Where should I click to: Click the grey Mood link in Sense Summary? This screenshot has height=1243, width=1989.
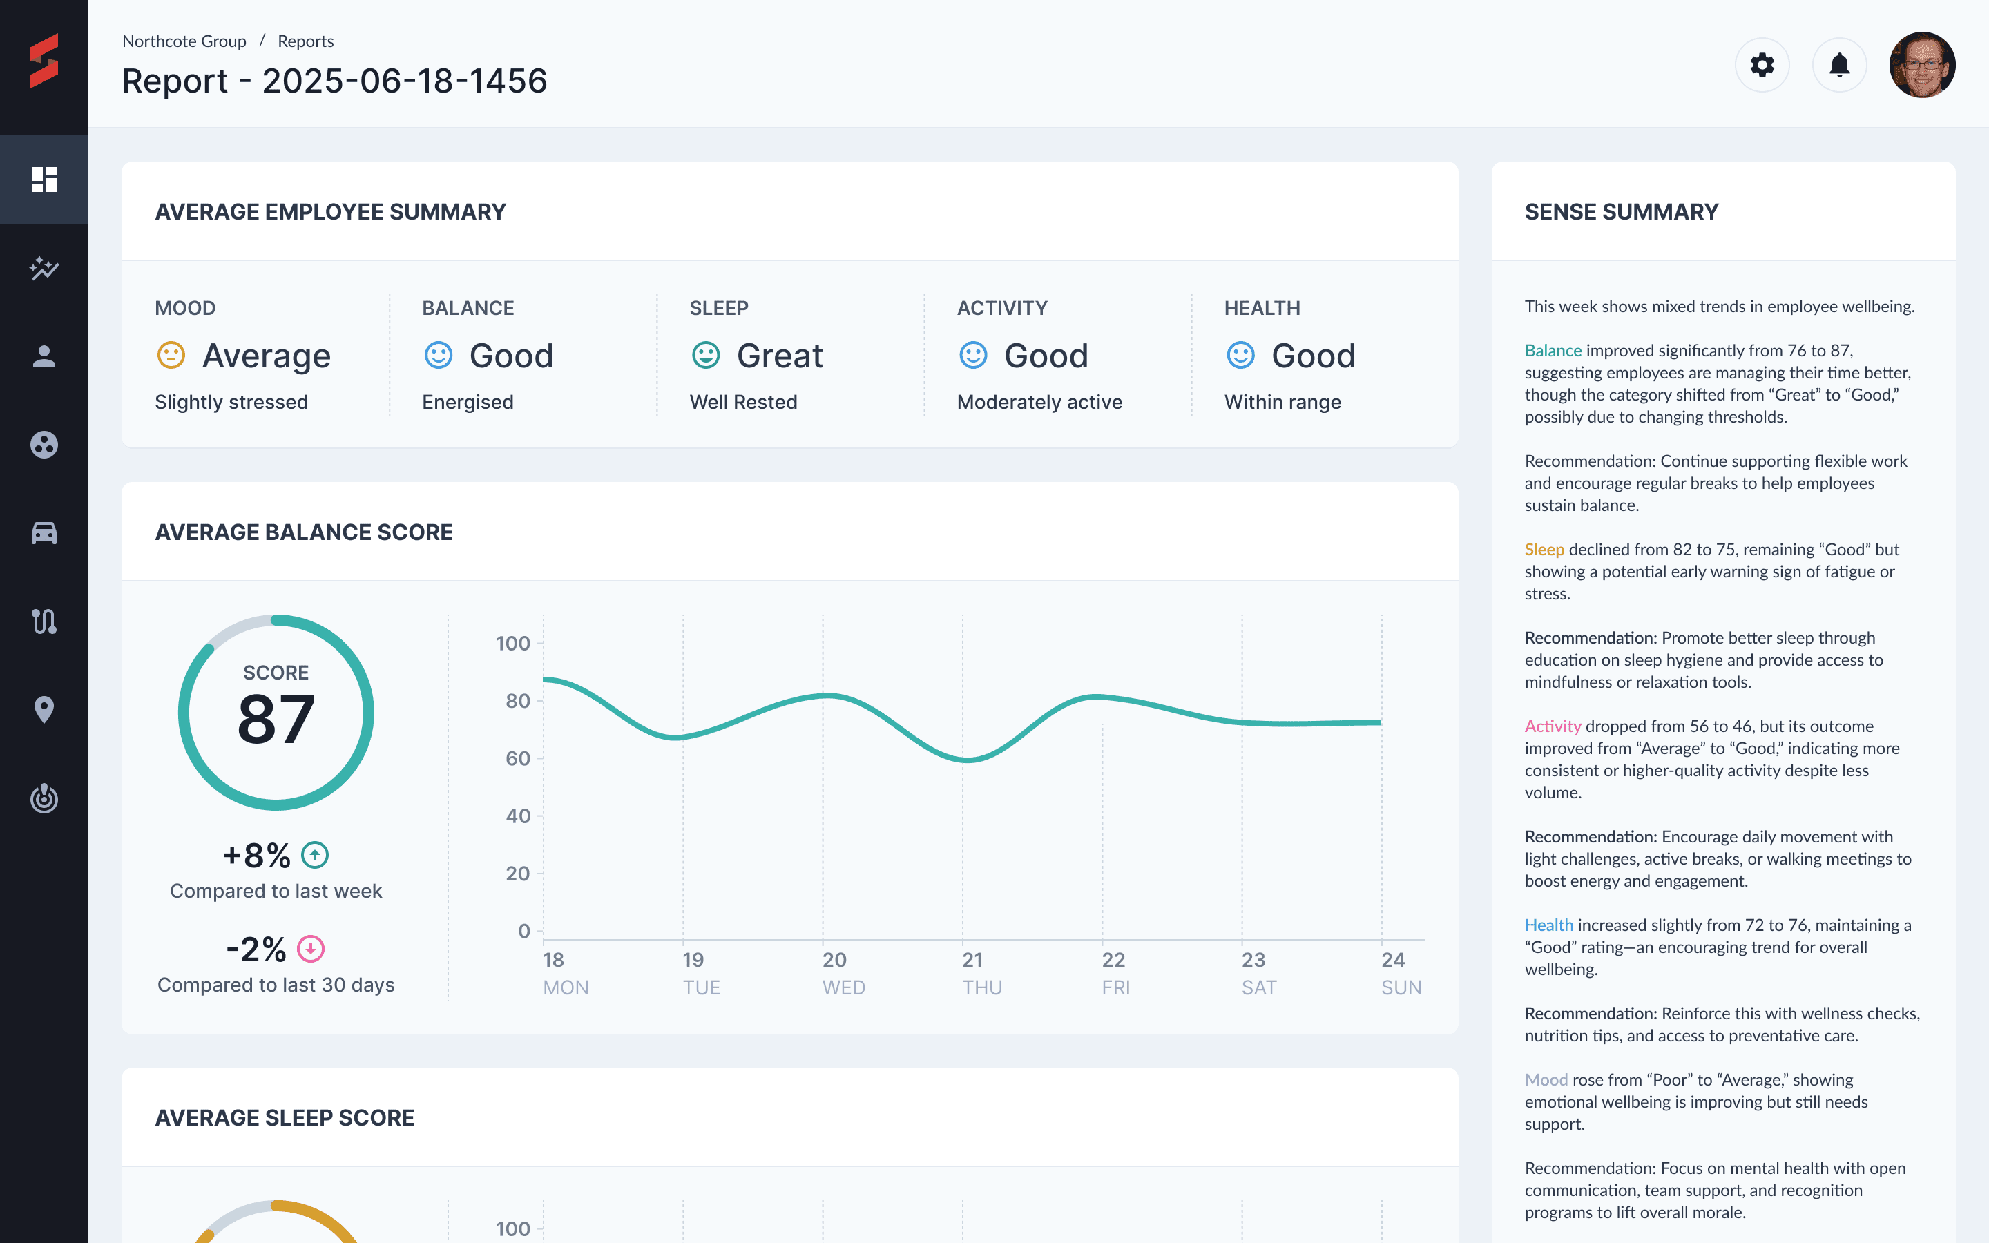click(1546, 1079)
